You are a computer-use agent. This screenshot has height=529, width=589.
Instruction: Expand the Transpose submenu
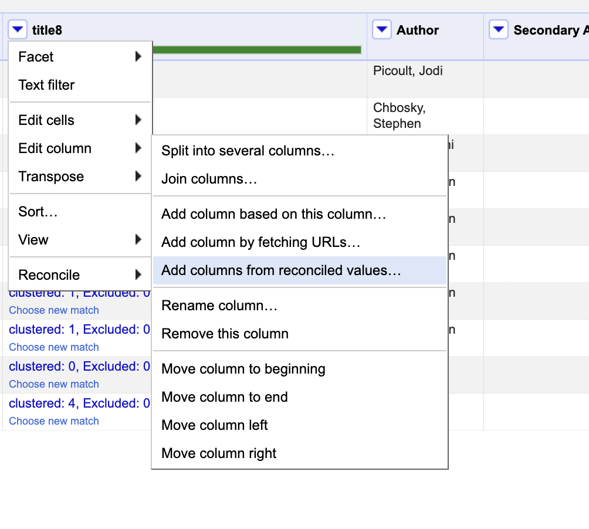point(80,177)
